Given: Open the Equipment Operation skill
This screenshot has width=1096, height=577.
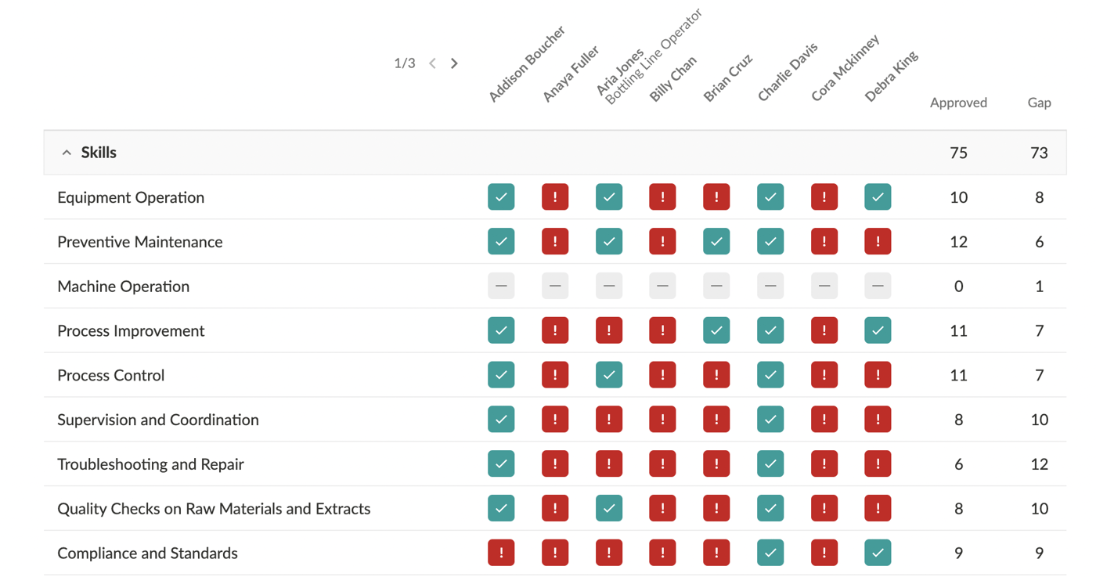Looking at the screenshot, I should pyautogui.click(x=131, y=197).
